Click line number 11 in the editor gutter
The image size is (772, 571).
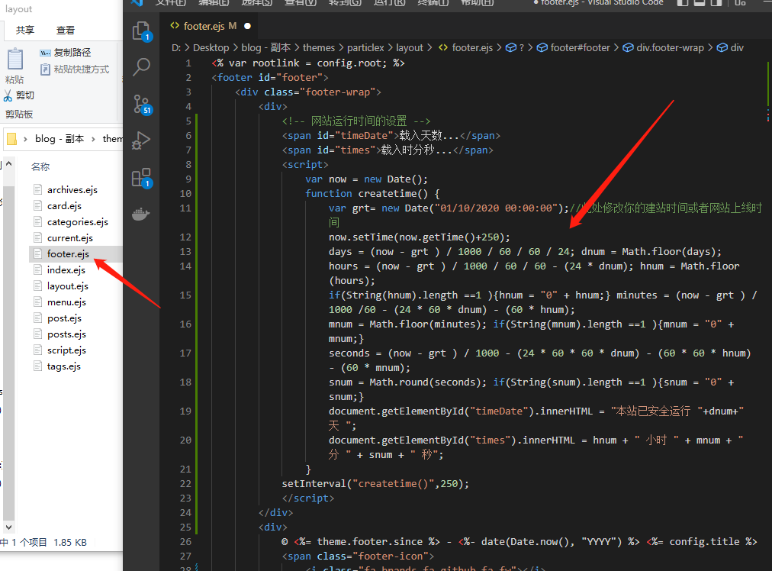click(185, 208)
